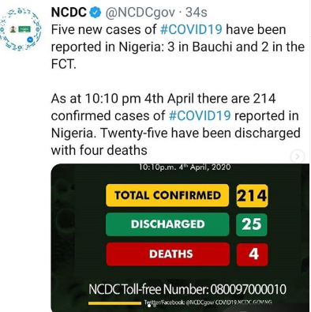This screenshot has width=311, height=312.
Task: Open the NCDC profile avatar
Action: pos(21,29)
